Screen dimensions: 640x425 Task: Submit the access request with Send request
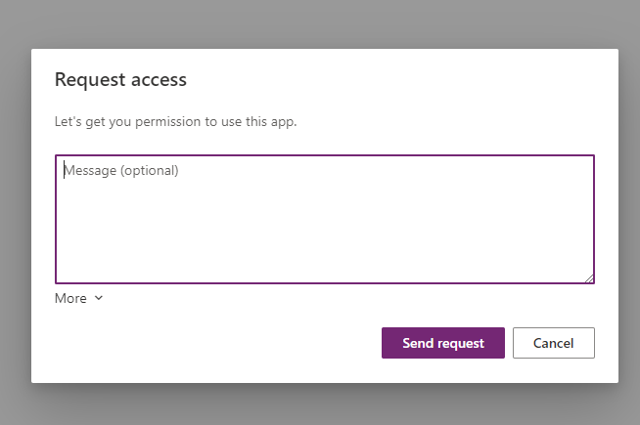coord(442,343)
